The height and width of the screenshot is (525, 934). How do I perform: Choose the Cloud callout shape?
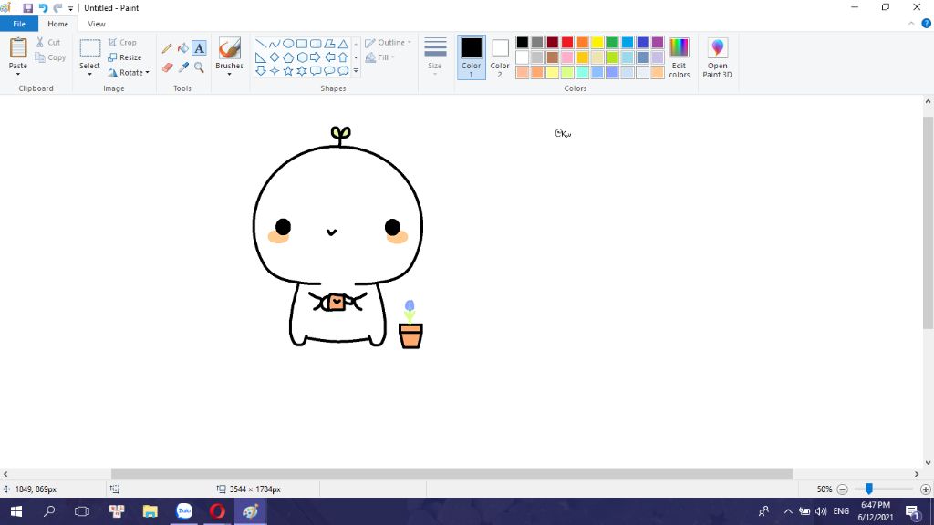click(x=343, y=71)
